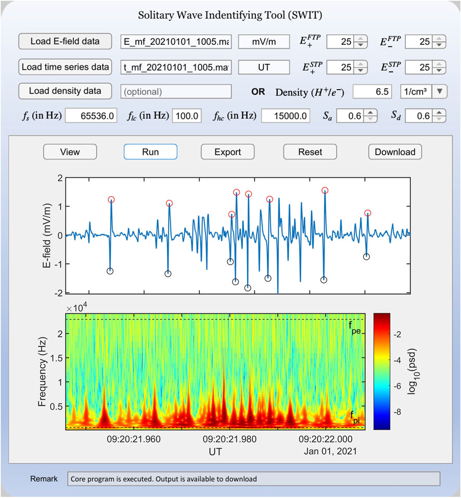Screen dimensions: 461x498
Task: Export the results with Export button
Action: (227, 152)
